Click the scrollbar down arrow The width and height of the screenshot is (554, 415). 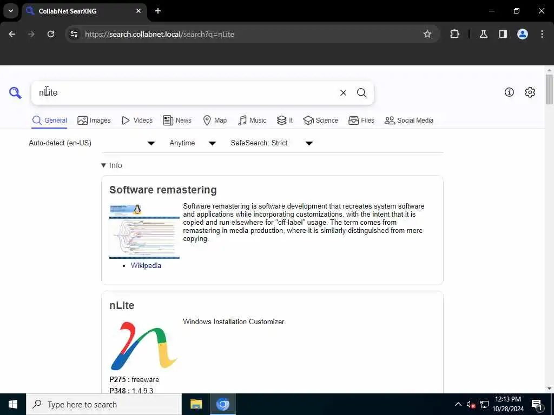(x=549, y=389)
